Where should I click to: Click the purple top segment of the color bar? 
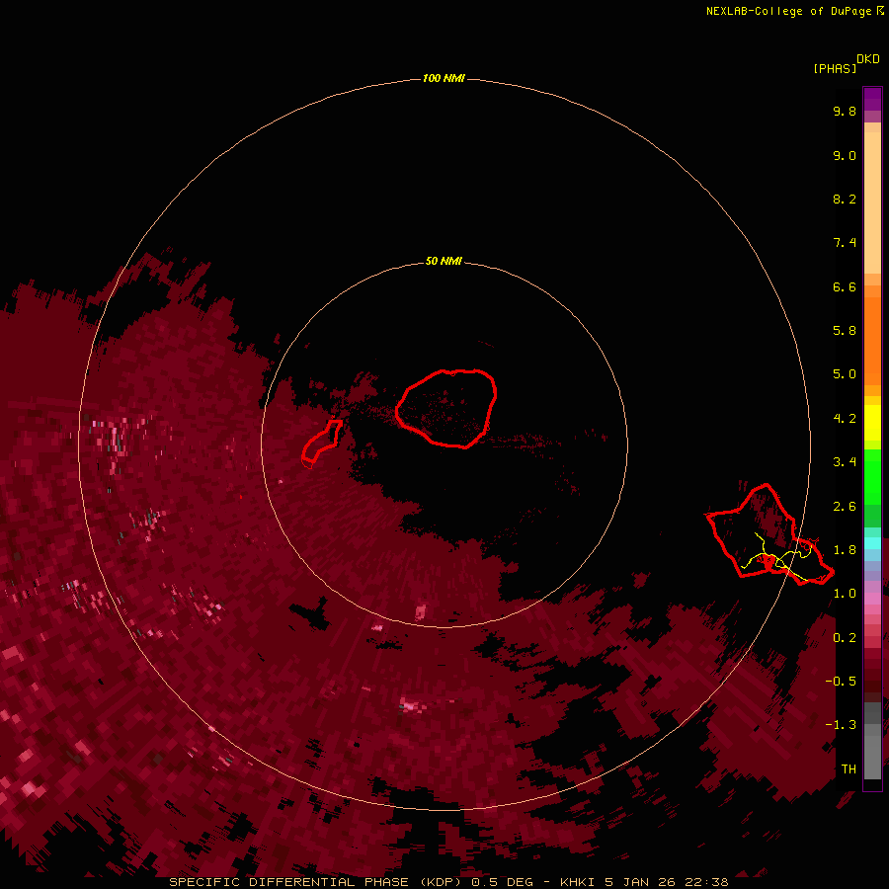point(872,99)
